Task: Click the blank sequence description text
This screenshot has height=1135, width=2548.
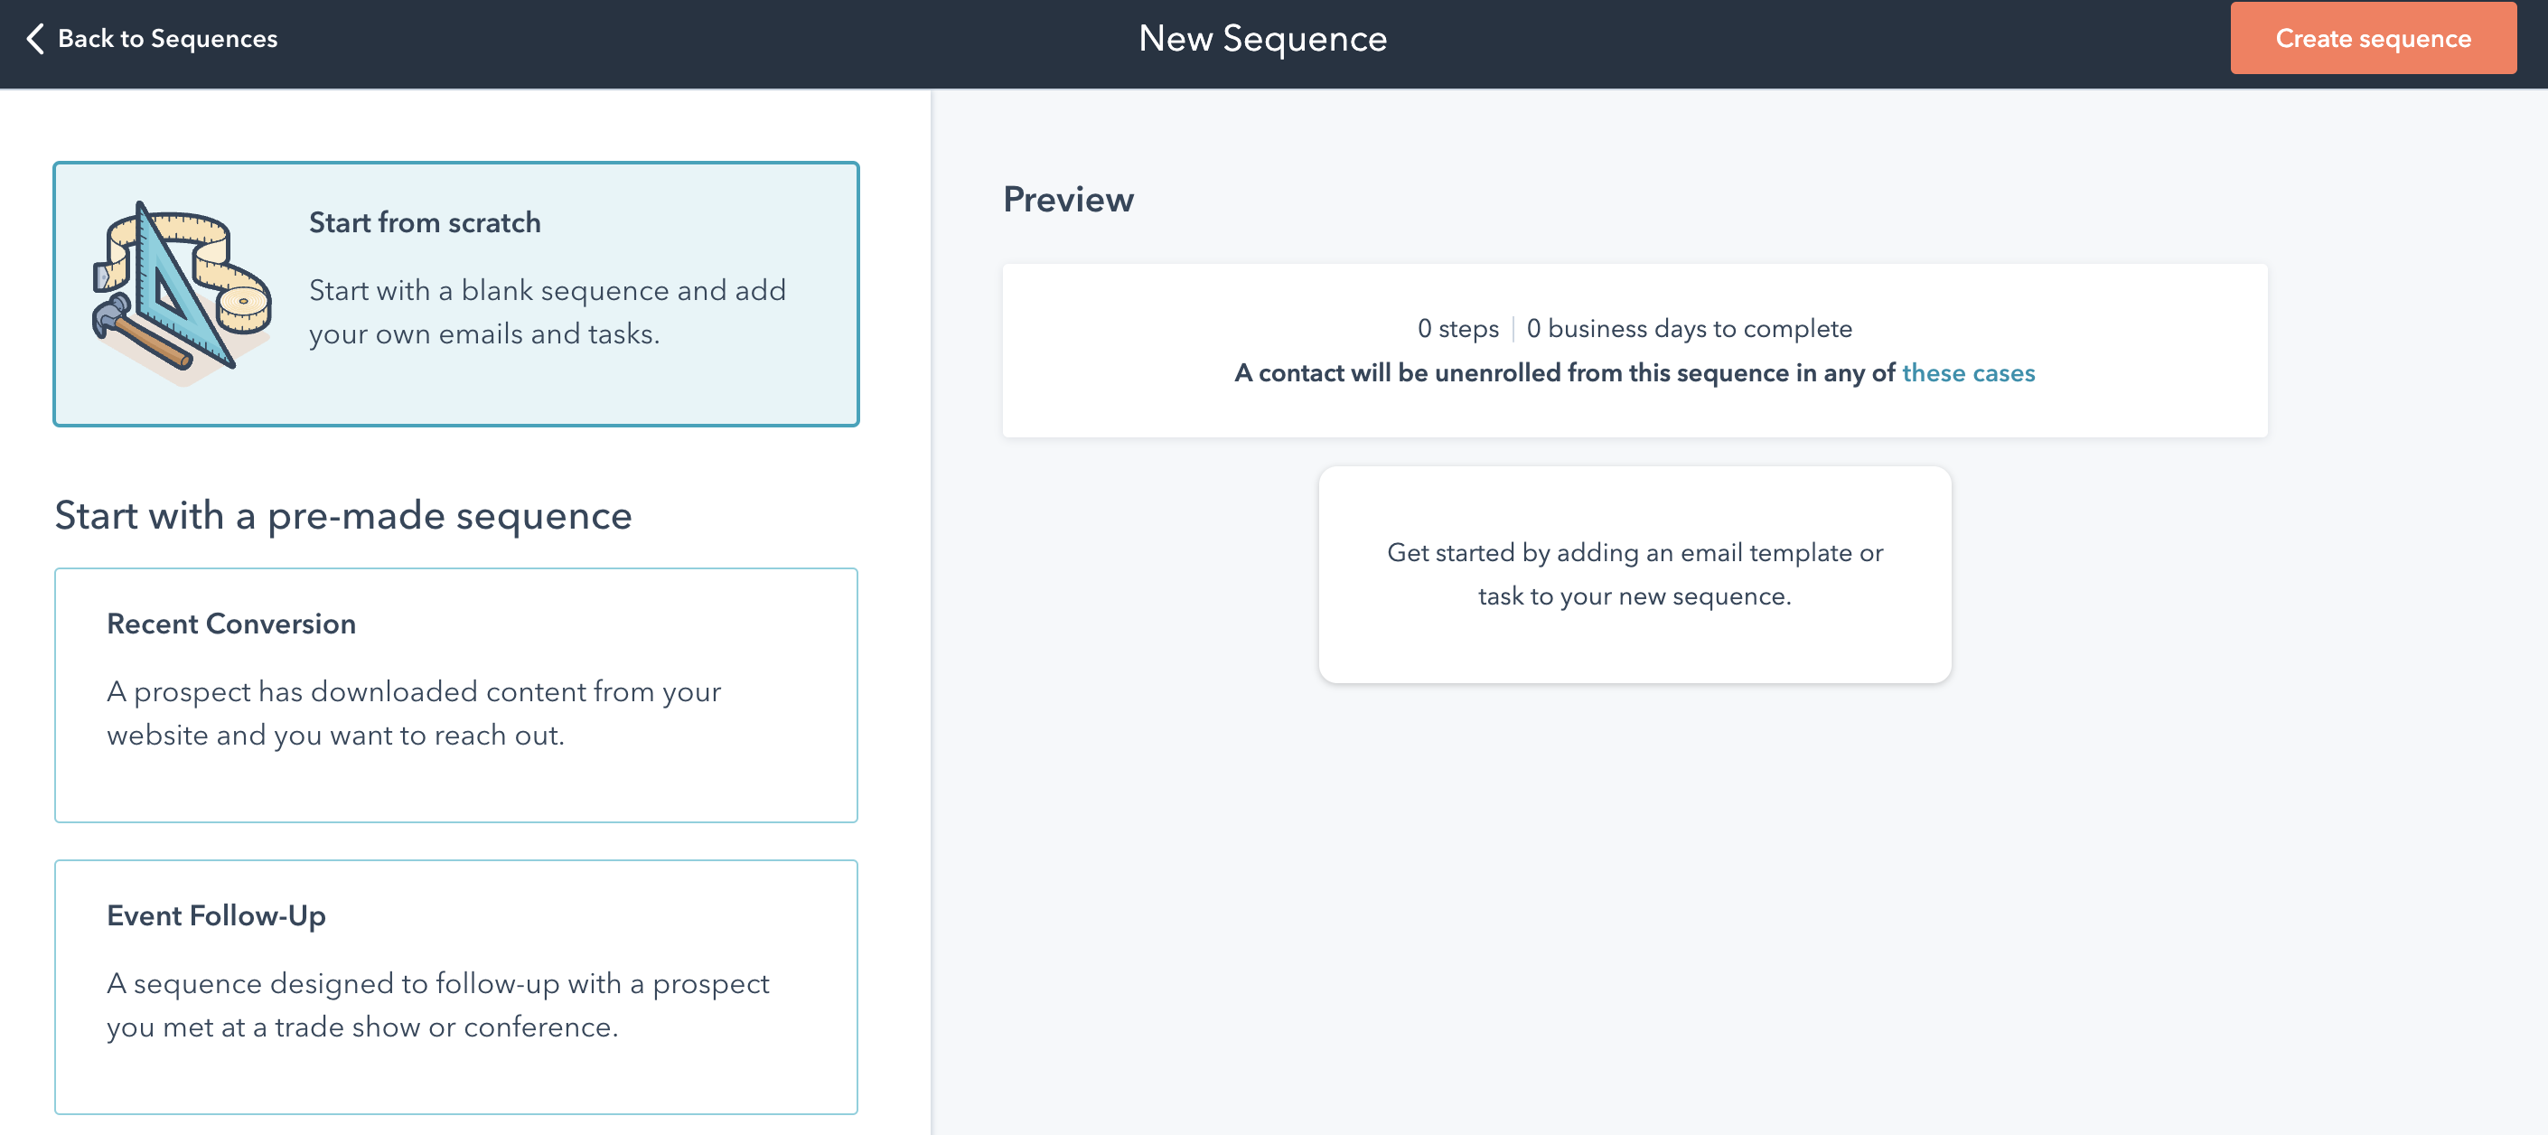Action: point(547,312)
